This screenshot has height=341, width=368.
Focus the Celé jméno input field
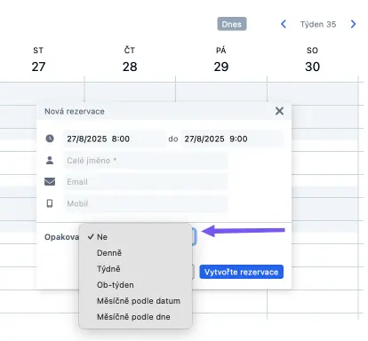[x=146, y=161]
